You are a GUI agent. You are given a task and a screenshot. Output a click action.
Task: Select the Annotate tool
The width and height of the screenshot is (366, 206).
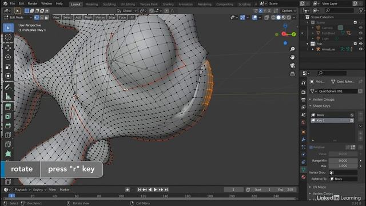8,87
